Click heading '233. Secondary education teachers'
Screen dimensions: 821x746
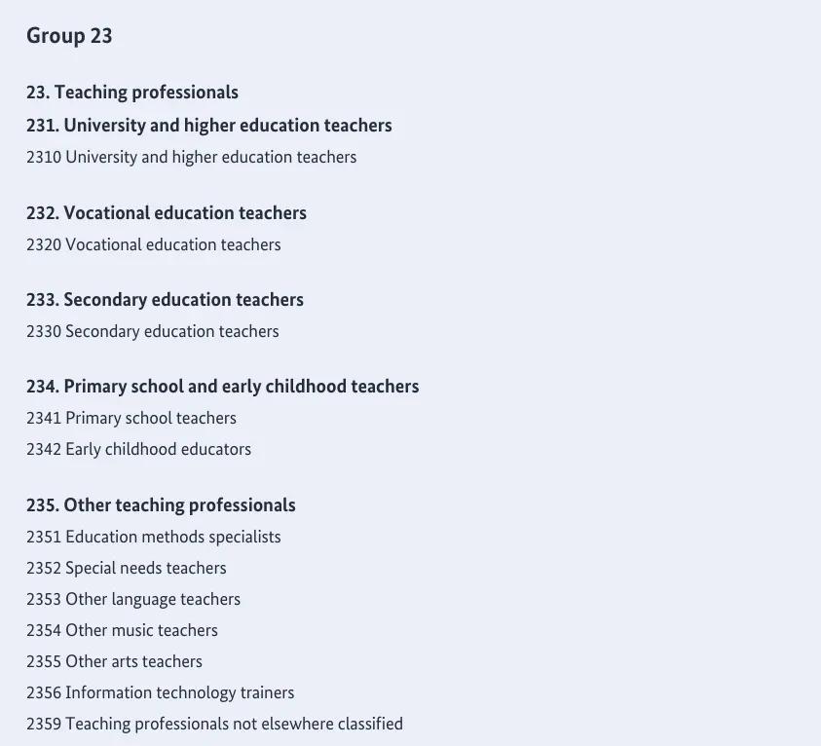tap(165, 300)
